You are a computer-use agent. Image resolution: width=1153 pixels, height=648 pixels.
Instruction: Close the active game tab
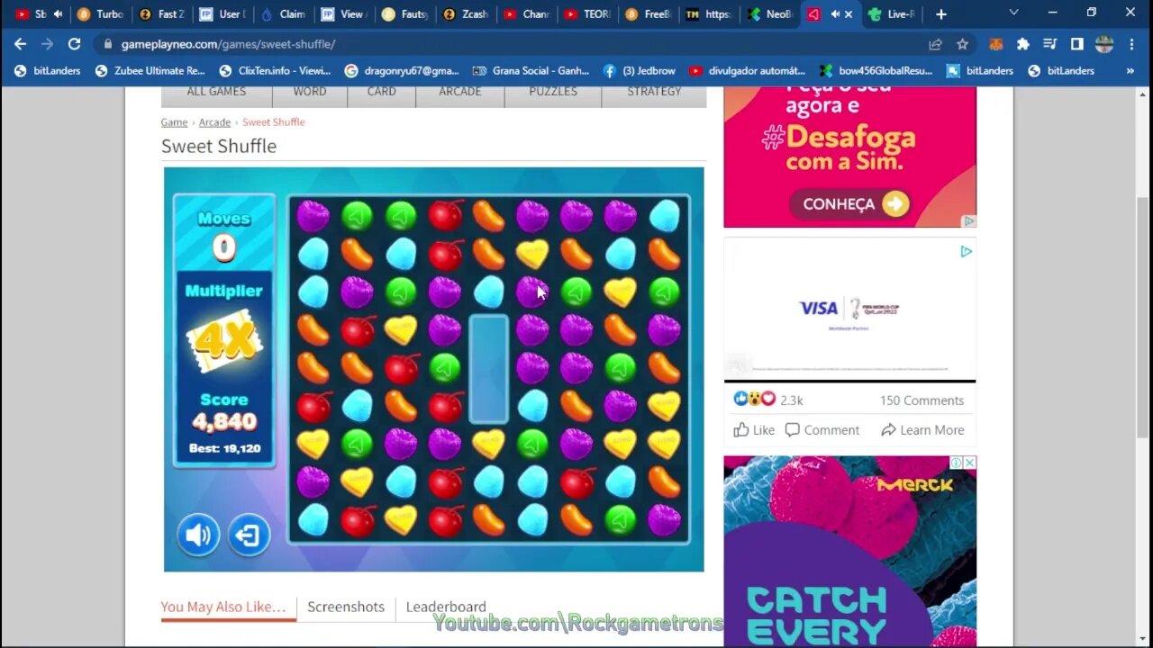coord(849,14)
